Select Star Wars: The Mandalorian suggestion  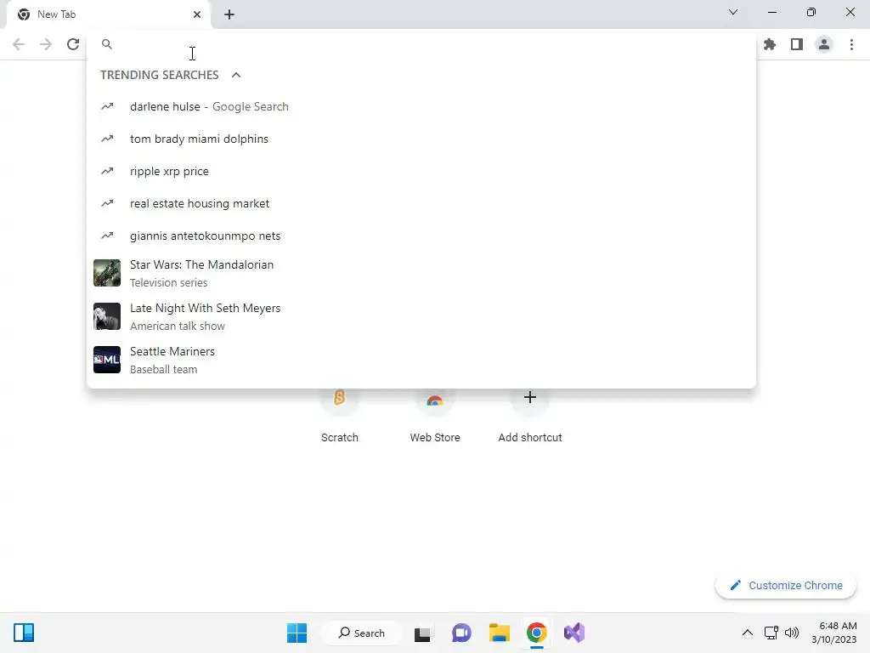tap(421, 273)
